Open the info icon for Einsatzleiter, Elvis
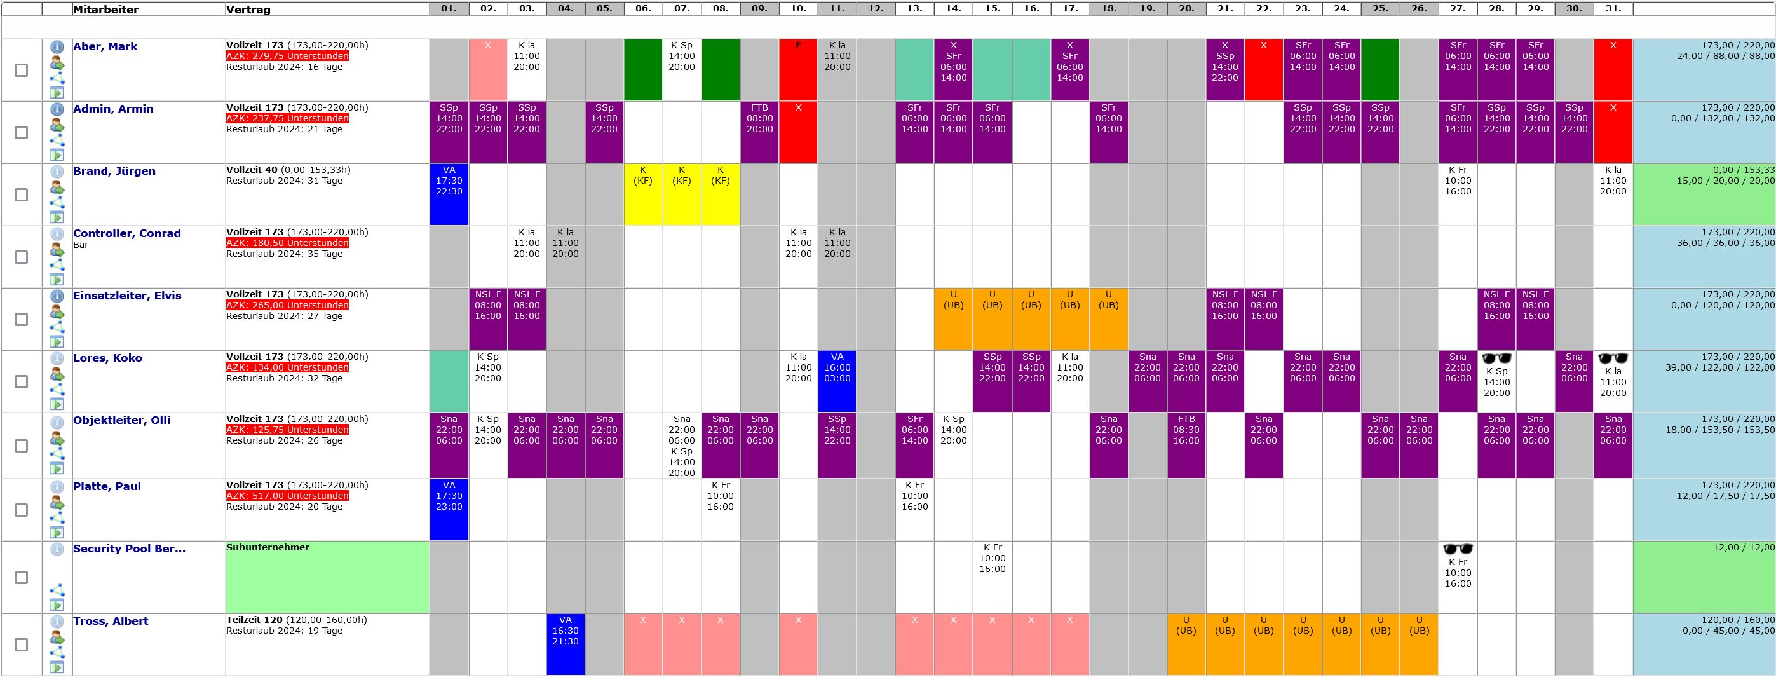This screenshot has height=682, width=1776. click(x=57, y=296)
